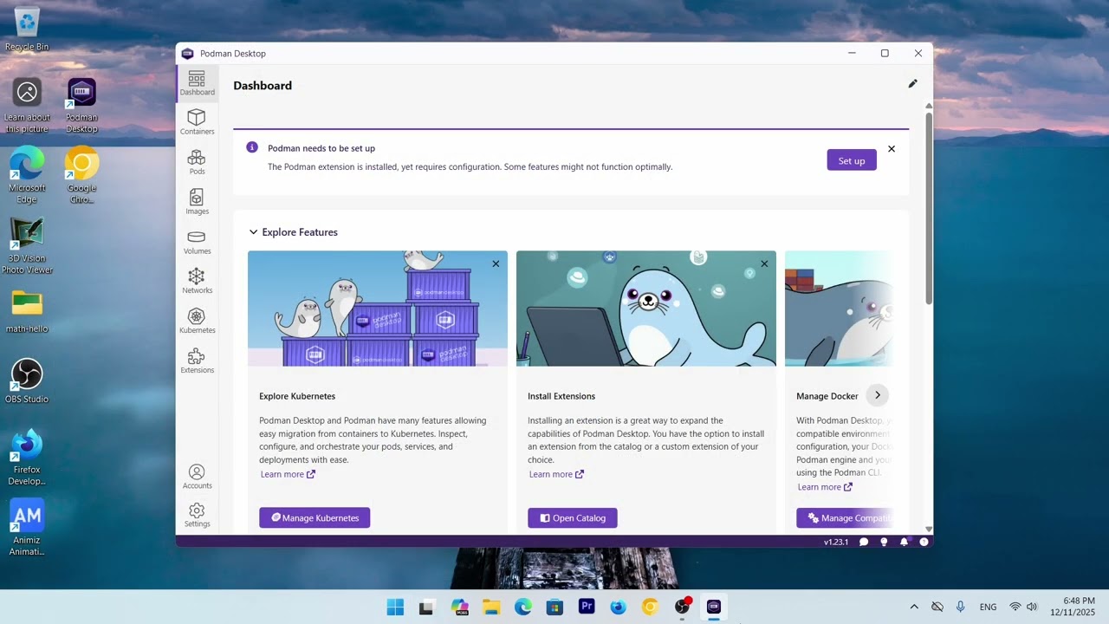Screen dimensions: 1109x624
Task: Click the Open Catalog button
Action: [x=573, y=517]
